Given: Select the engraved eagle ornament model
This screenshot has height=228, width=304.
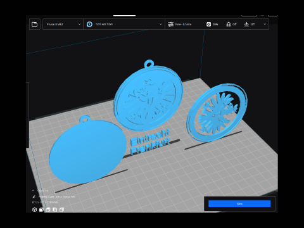Looking at the screenshot, I should (x=148, y=97).
